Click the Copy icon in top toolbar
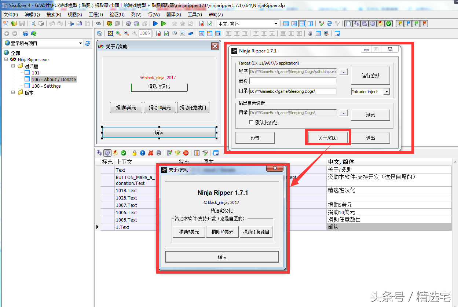This screenshot has width=458, height=307. click(x=79, y=23)
